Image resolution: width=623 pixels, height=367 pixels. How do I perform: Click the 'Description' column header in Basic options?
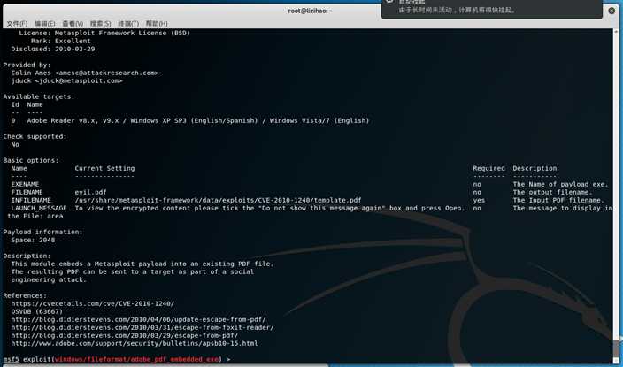535,168
